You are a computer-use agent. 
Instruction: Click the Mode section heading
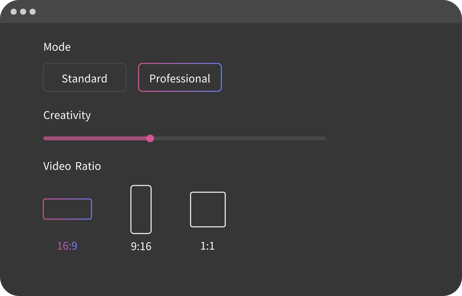[57, 47]
